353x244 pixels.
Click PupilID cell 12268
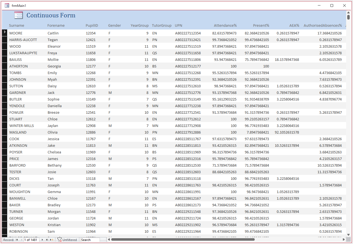click(91, 73)
